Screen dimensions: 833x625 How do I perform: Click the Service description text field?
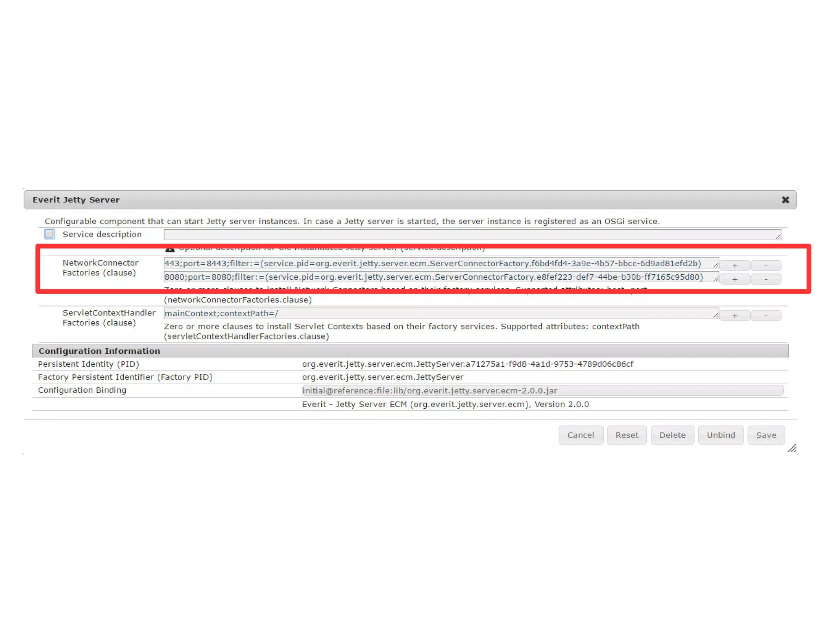468,235
